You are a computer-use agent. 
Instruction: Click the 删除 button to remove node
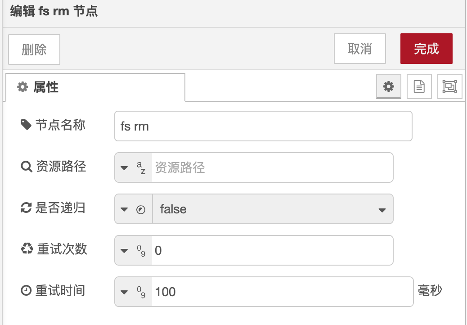[34, 49]
